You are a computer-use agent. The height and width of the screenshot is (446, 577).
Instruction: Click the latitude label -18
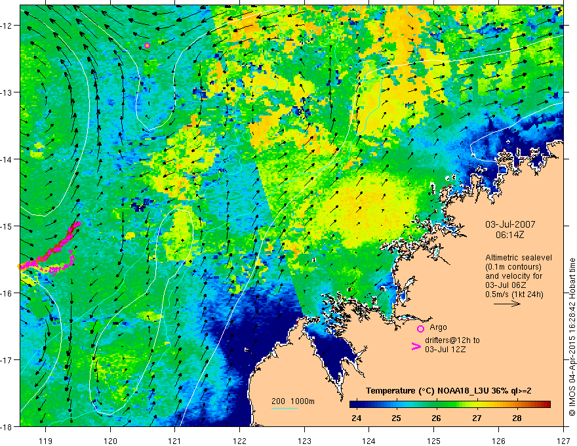(7, 426)
